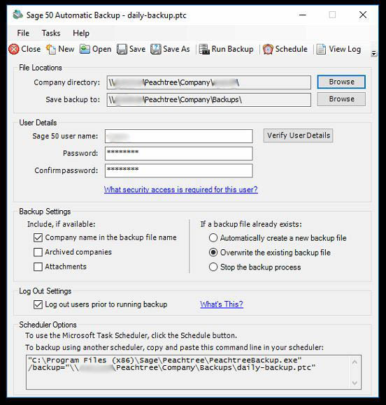Open the File menu

pyautogui.click(x=23, y=33)
